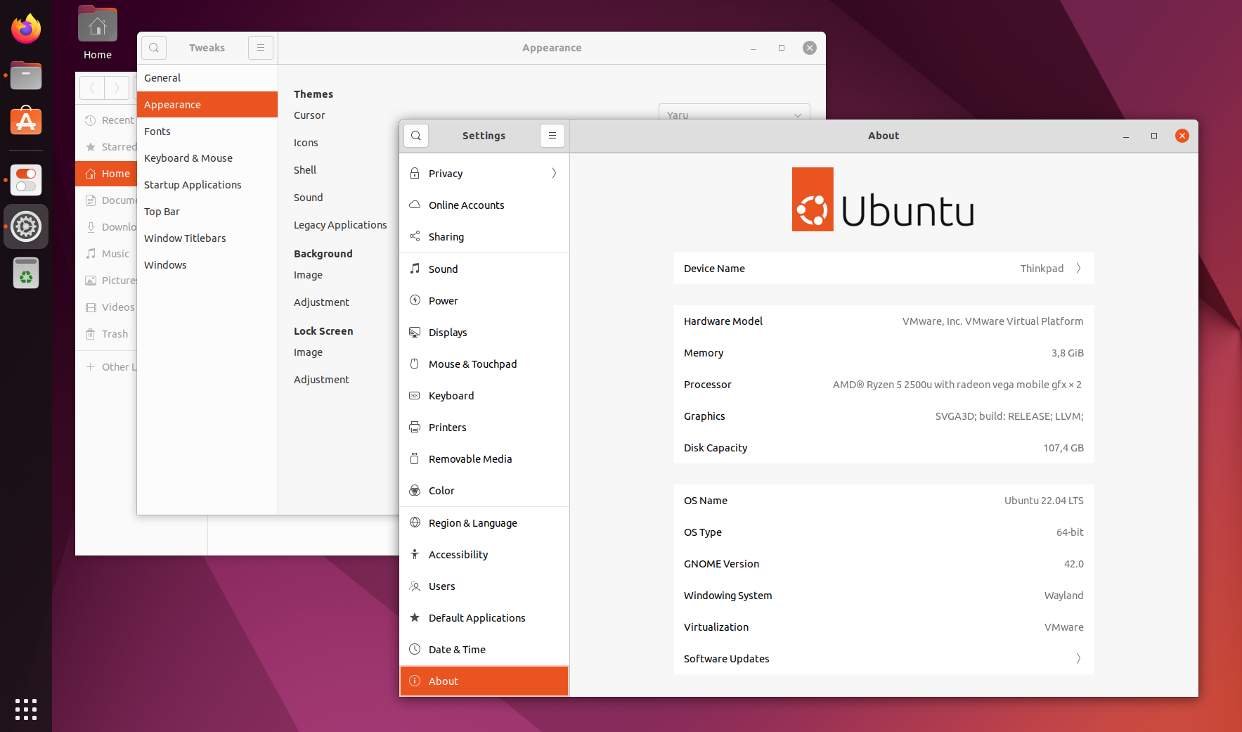The width and height of the screenshot is (1242, 732).
Task: Open the Tweaks hamburger menu
Action: [260, 47]
